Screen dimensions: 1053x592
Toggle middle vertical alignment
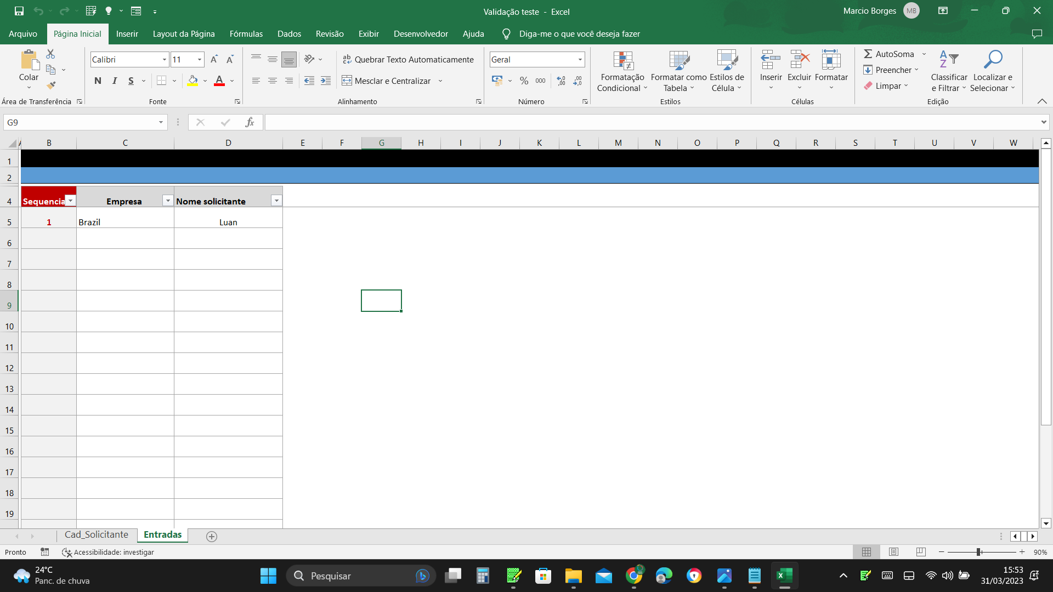coord(273,59)
